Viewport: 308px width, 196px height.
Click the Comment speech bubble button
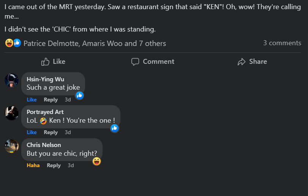click(x=153, y=62)
